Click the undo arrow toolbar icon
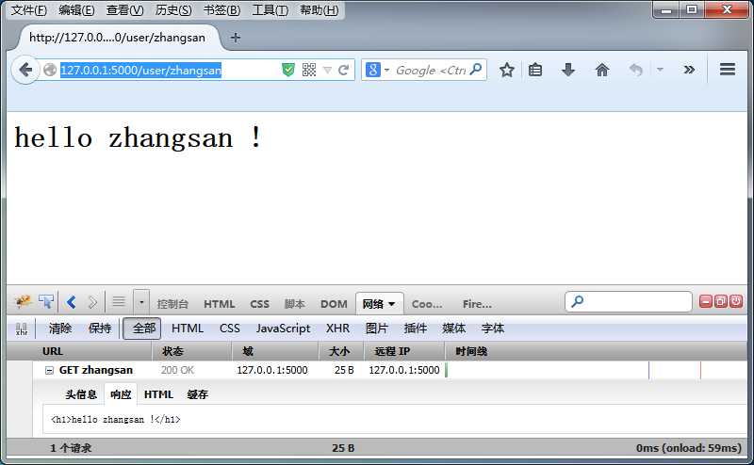The height and width of the screenshot is (465, 754). pyautogui.click(x=635, y=71)
